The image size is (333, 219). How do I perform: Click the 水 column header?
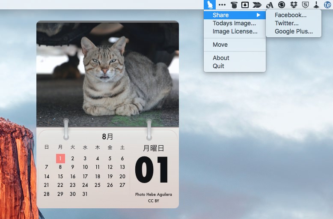tap(85, 147)
